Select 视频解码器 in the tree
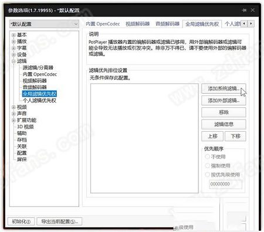Viewport: 264px width, 232px height. pos(35,81)
